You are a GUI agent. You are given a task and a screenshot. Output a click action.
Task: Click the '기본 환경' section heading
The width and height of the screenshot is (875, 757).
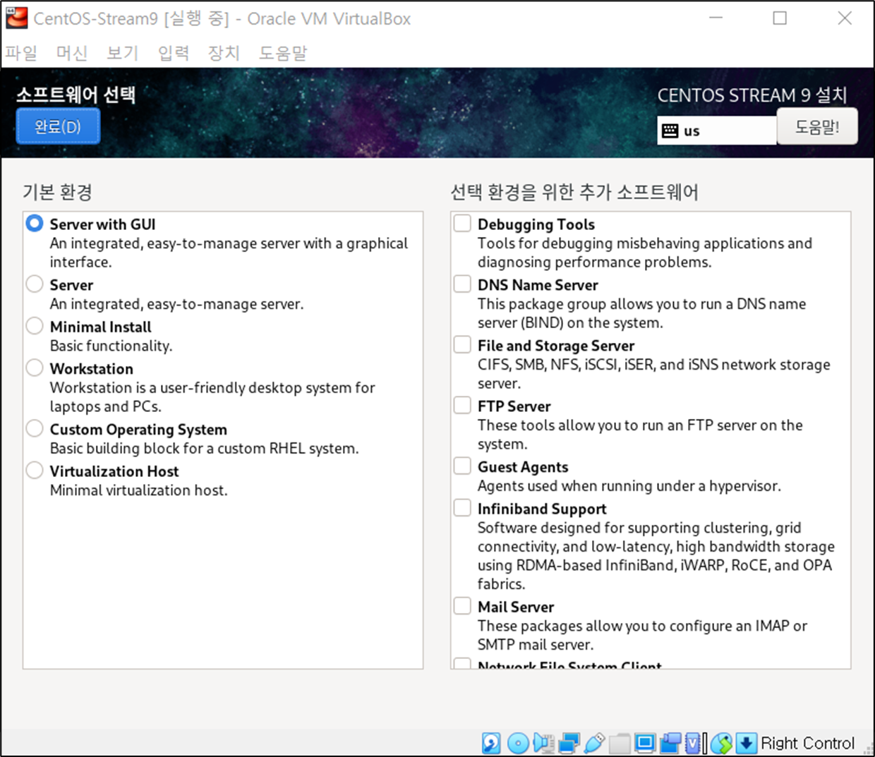pyautogui.click(x=57, y=192)
